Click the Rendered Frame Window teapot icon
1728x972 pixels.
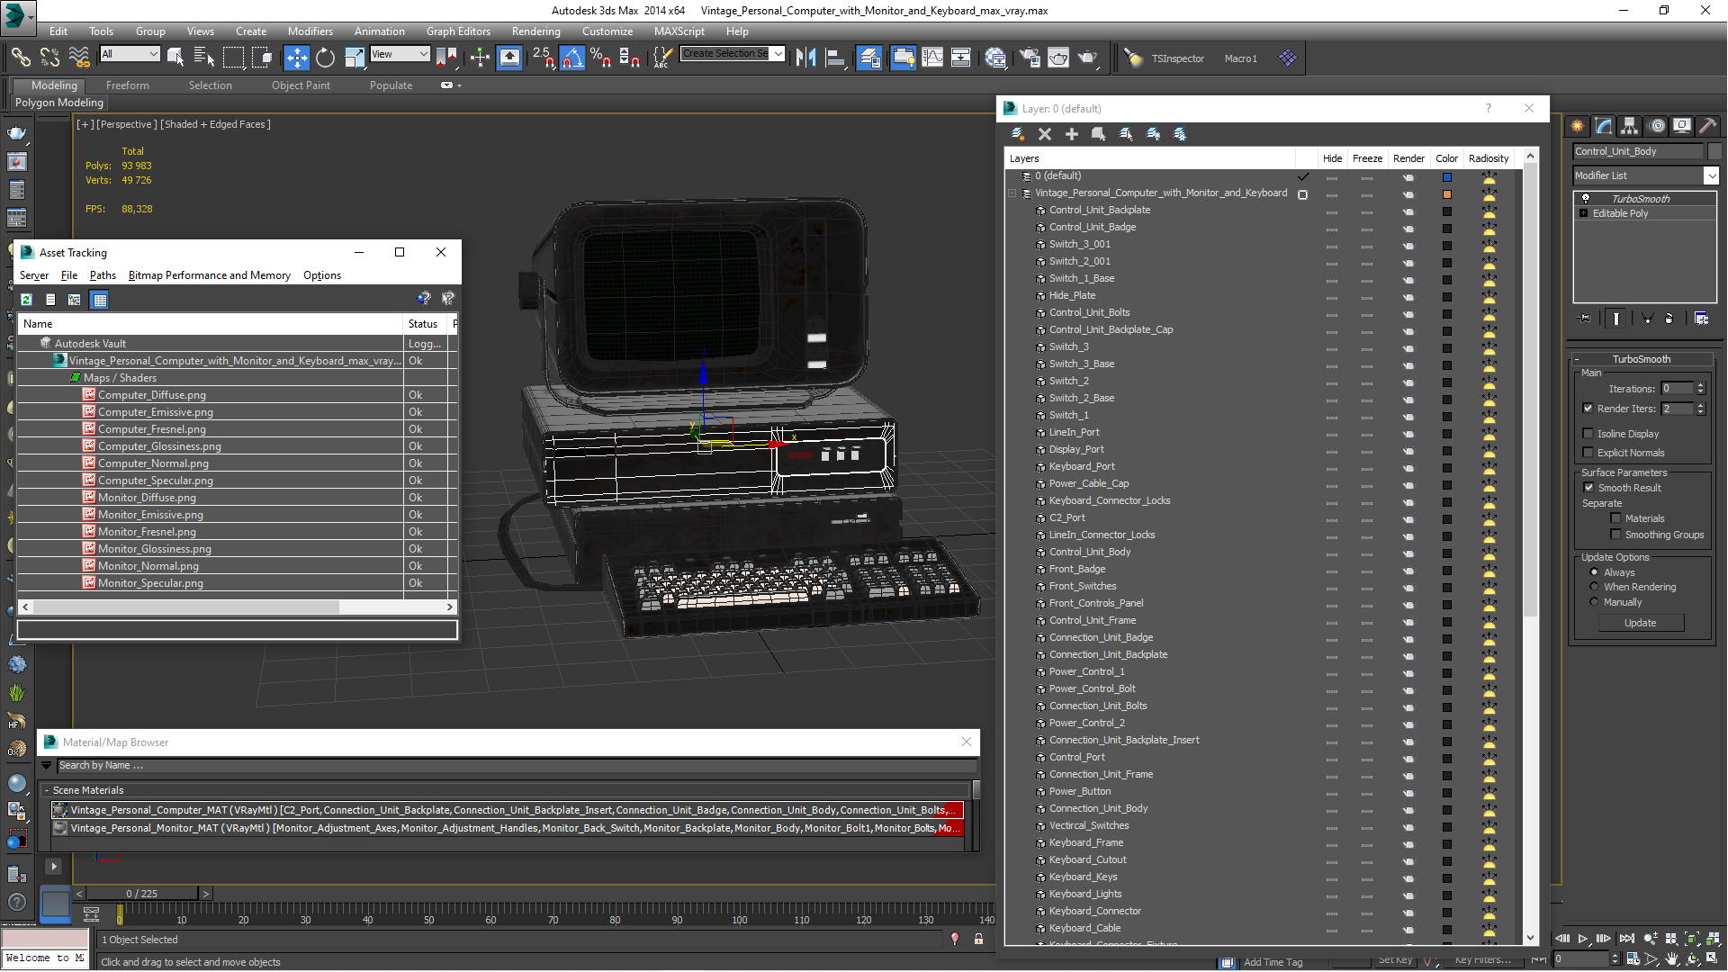point(1058,58)
